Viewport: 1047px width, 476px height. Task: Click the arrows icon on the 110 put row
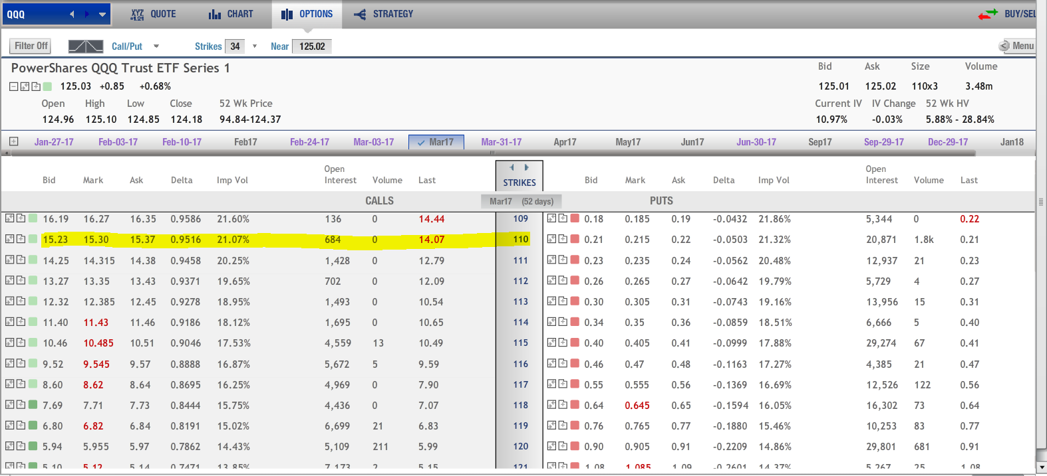551,239
